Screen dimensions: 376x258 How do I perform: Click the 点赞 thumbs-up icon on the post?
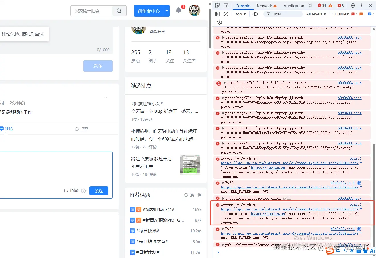click(77, 129)
